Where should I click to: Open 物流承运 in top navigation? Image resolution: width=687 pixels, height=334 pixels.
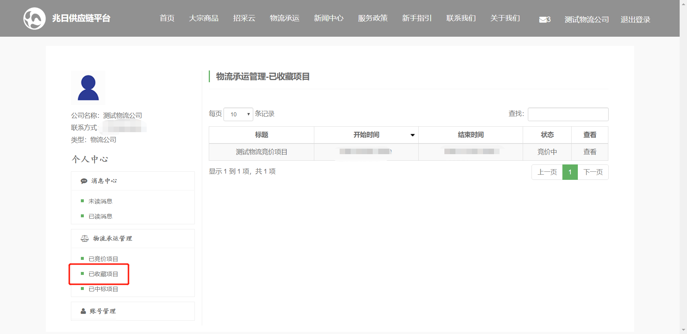[285, 18]
